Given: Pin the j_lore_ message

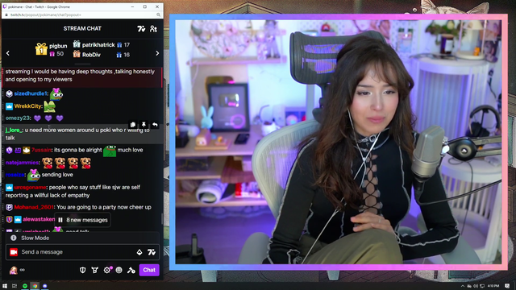Looking at the screenshot, I should (144, 125).
